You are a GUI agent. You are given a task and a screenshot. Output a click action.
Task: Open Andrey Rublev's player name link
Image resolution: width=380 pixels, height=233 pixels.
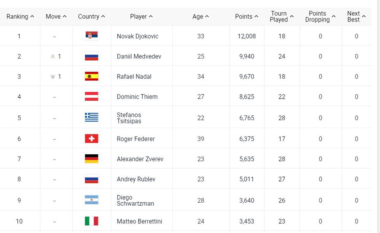pos(136,179)
